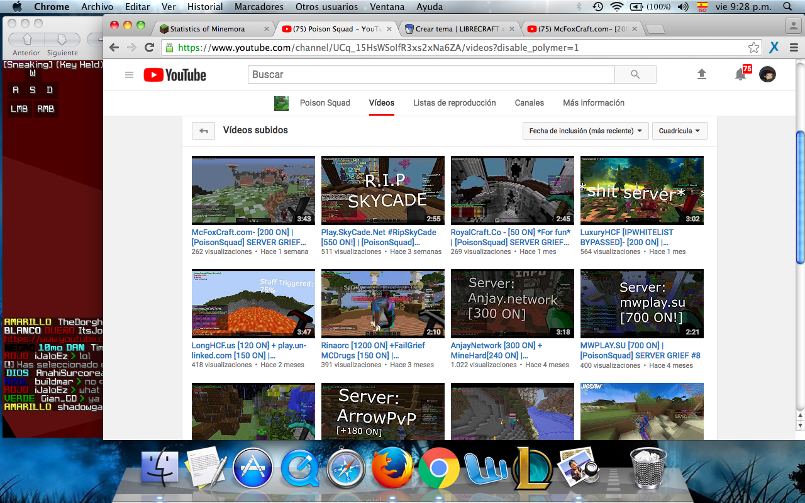
Task: Open the notifications bell with 75 badge
Action: click(x=742, y=74)
